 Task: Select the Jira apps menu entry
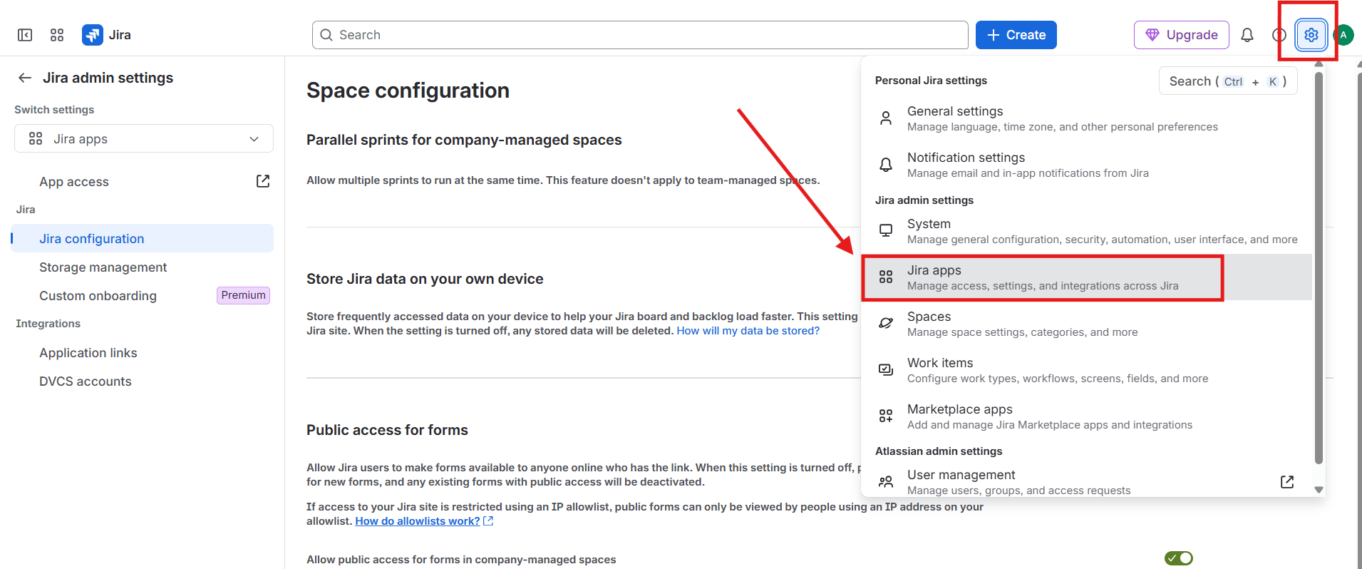[1086, 277]
